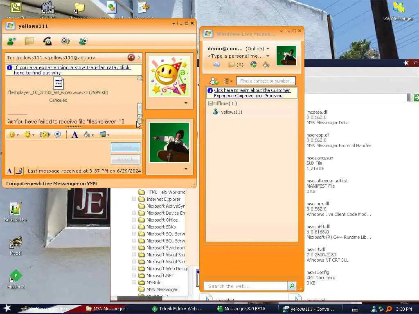Click the Find a contact or number field

pyautogui.click(x=266, y=81)
